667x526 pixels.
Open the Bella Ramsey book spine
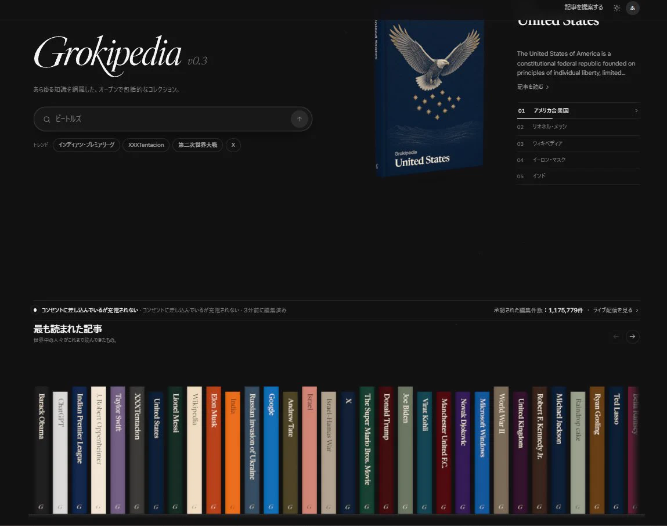click(633, 450)
